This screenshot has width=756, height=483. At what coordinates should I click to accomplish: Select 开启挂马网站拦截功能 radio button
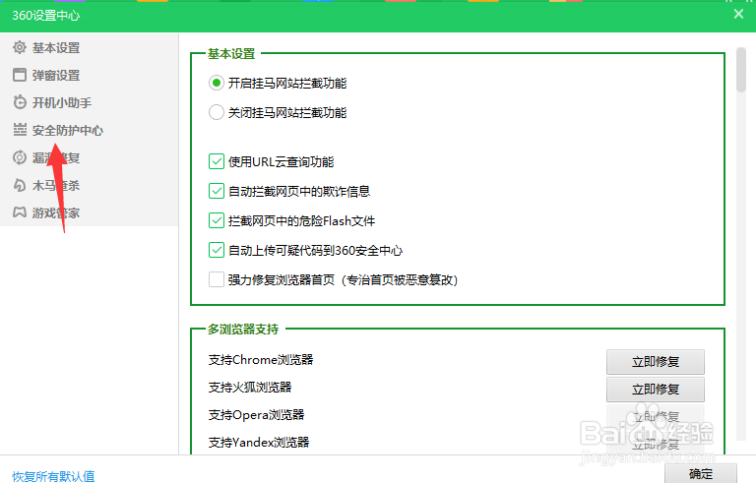(216, 83)
